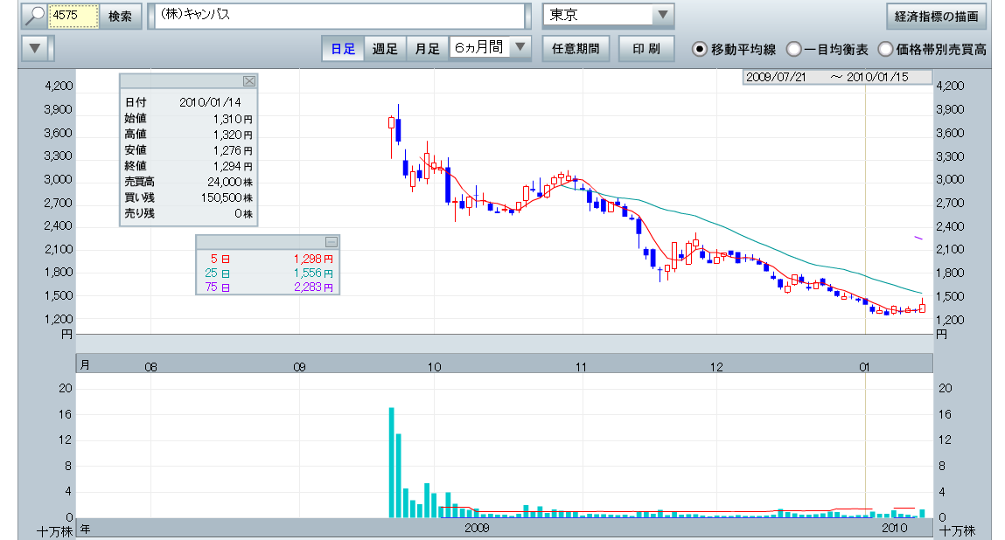Switch to the 月足 monthly chart tab
The height and width of the screenshot is (540, 1005).
[x=427, y=49]
